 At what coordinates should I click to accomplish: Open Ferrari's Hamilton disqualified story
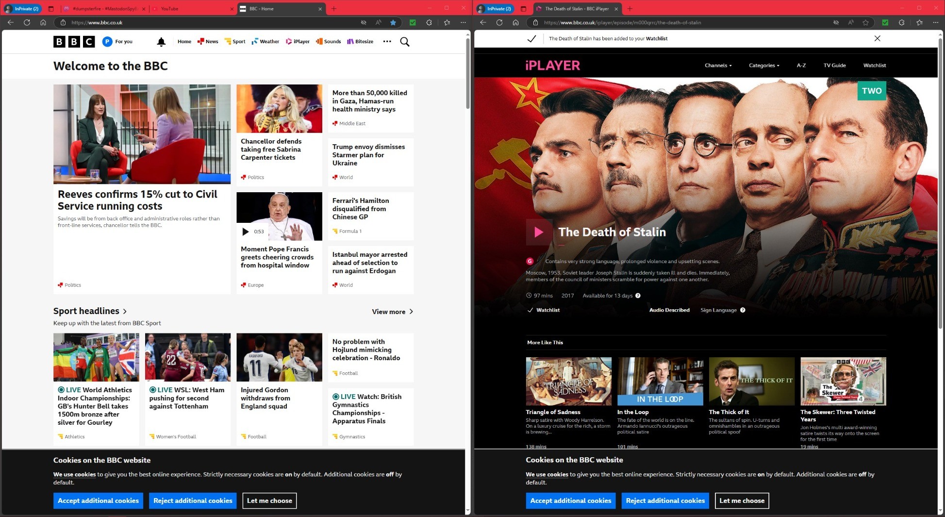point(361,209)
